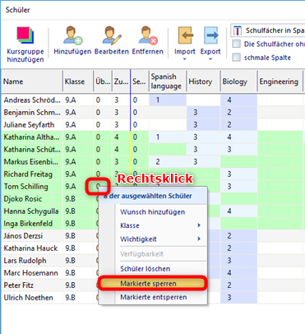The width and height of the screenshot is (305, 334).
Task: Select student Marc Hosemann
Action: [30, 273]
